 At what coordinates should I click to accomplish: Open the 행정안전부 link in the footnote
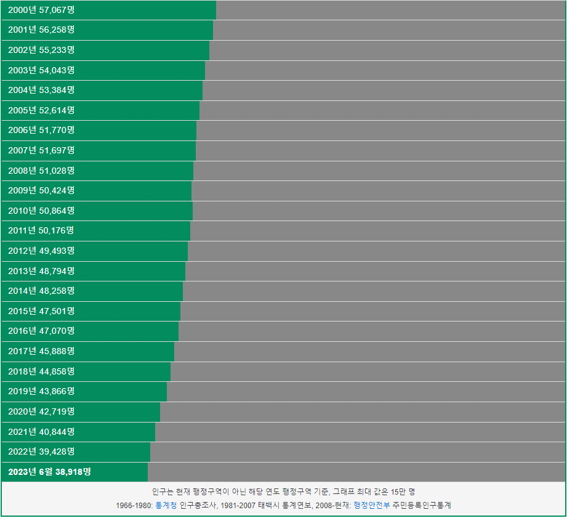[x=372, y=505]
